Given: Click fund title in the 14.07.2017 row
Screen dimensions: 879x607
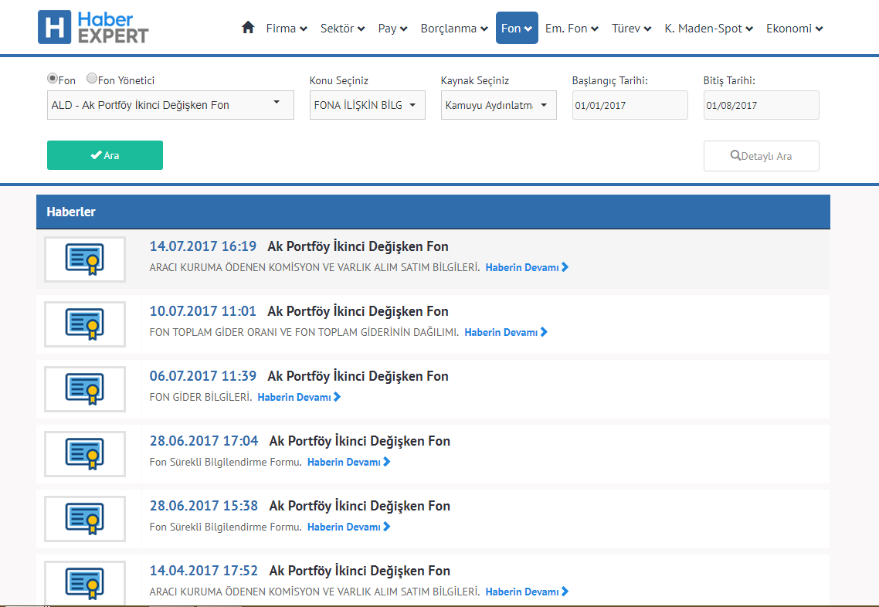Looking at the screenshot, I should click(358, 246).
